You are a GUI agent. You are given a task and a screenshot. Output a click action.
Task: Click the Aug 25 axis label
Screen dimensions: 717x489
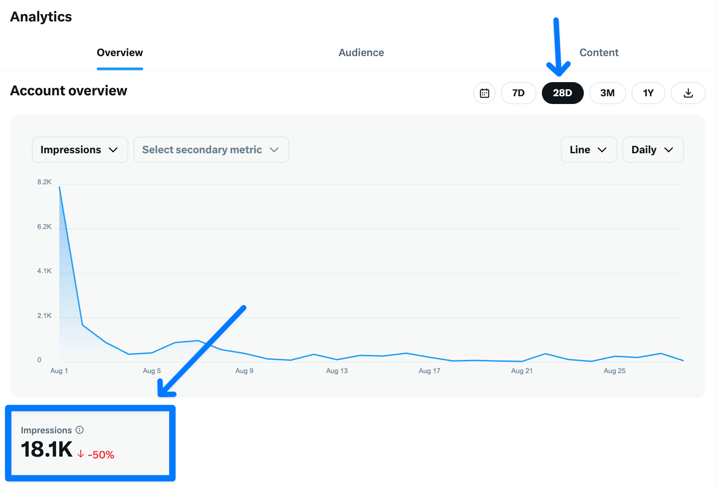[614, 371]
